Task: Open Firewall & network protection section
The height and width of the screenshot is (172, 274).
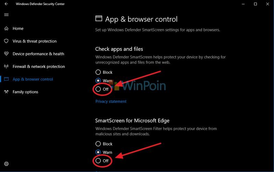Action: tap(39, 67)
